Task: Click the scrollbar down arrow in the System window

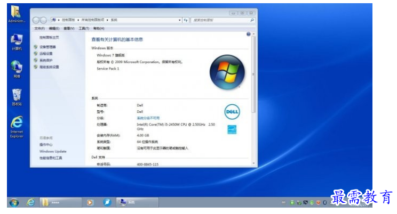Action: 253,163
